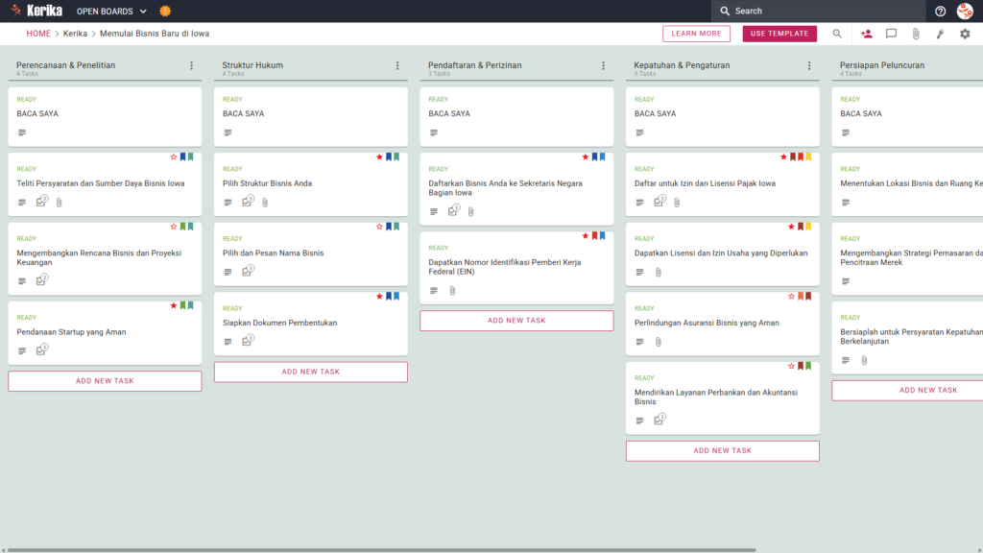This screenshot has height=553, width=983.
Task: Toggle star on Mendirikan Layanan Perbankan card
Action: point(791,366)
